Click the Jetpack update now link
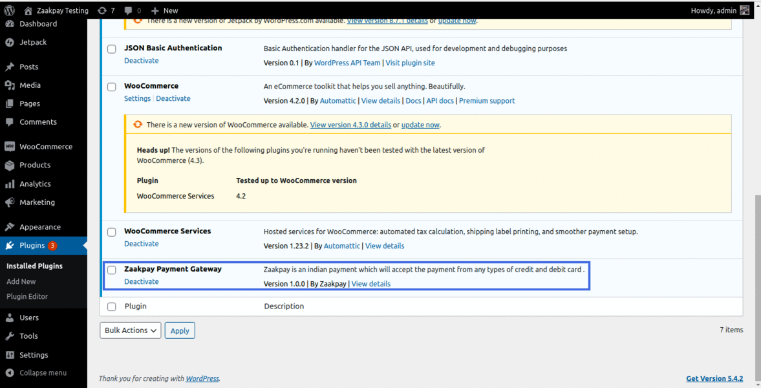The height and width of the screenshot is (388, 761). pyautogui.click(x=457, y=21)
